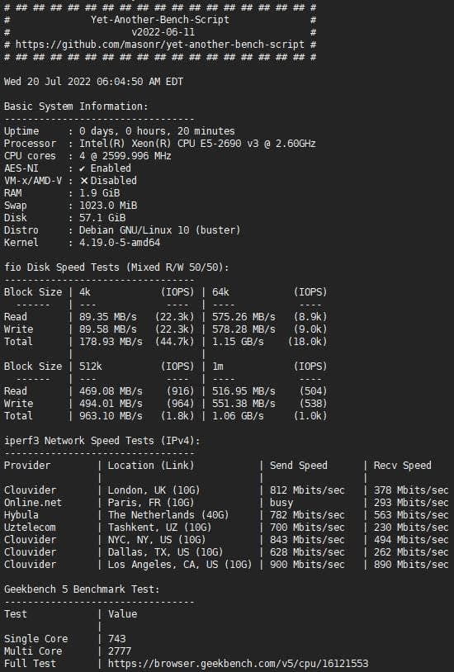Click the Hybula provider name

coord(21,515)
